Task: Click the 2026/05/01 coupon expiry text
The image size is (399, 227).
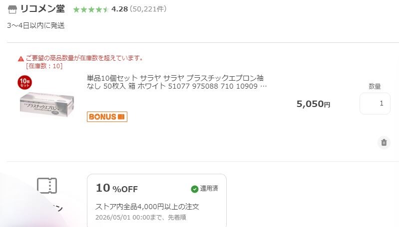Action: click(x=141, y=218)
